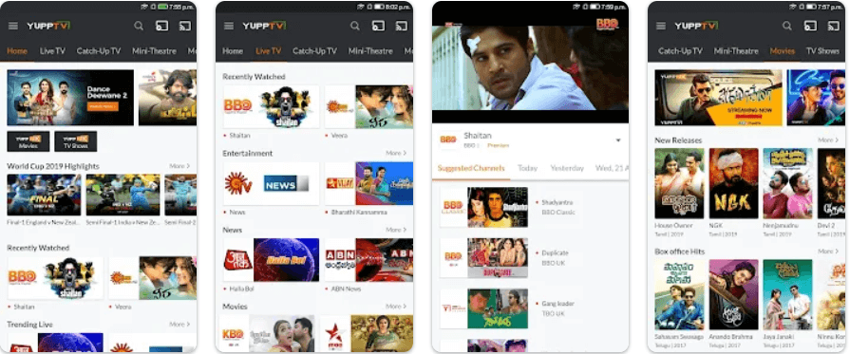Open YuppFlix Movies button on Home screen
The image size is (850, 354).
(x=28, y=141)
